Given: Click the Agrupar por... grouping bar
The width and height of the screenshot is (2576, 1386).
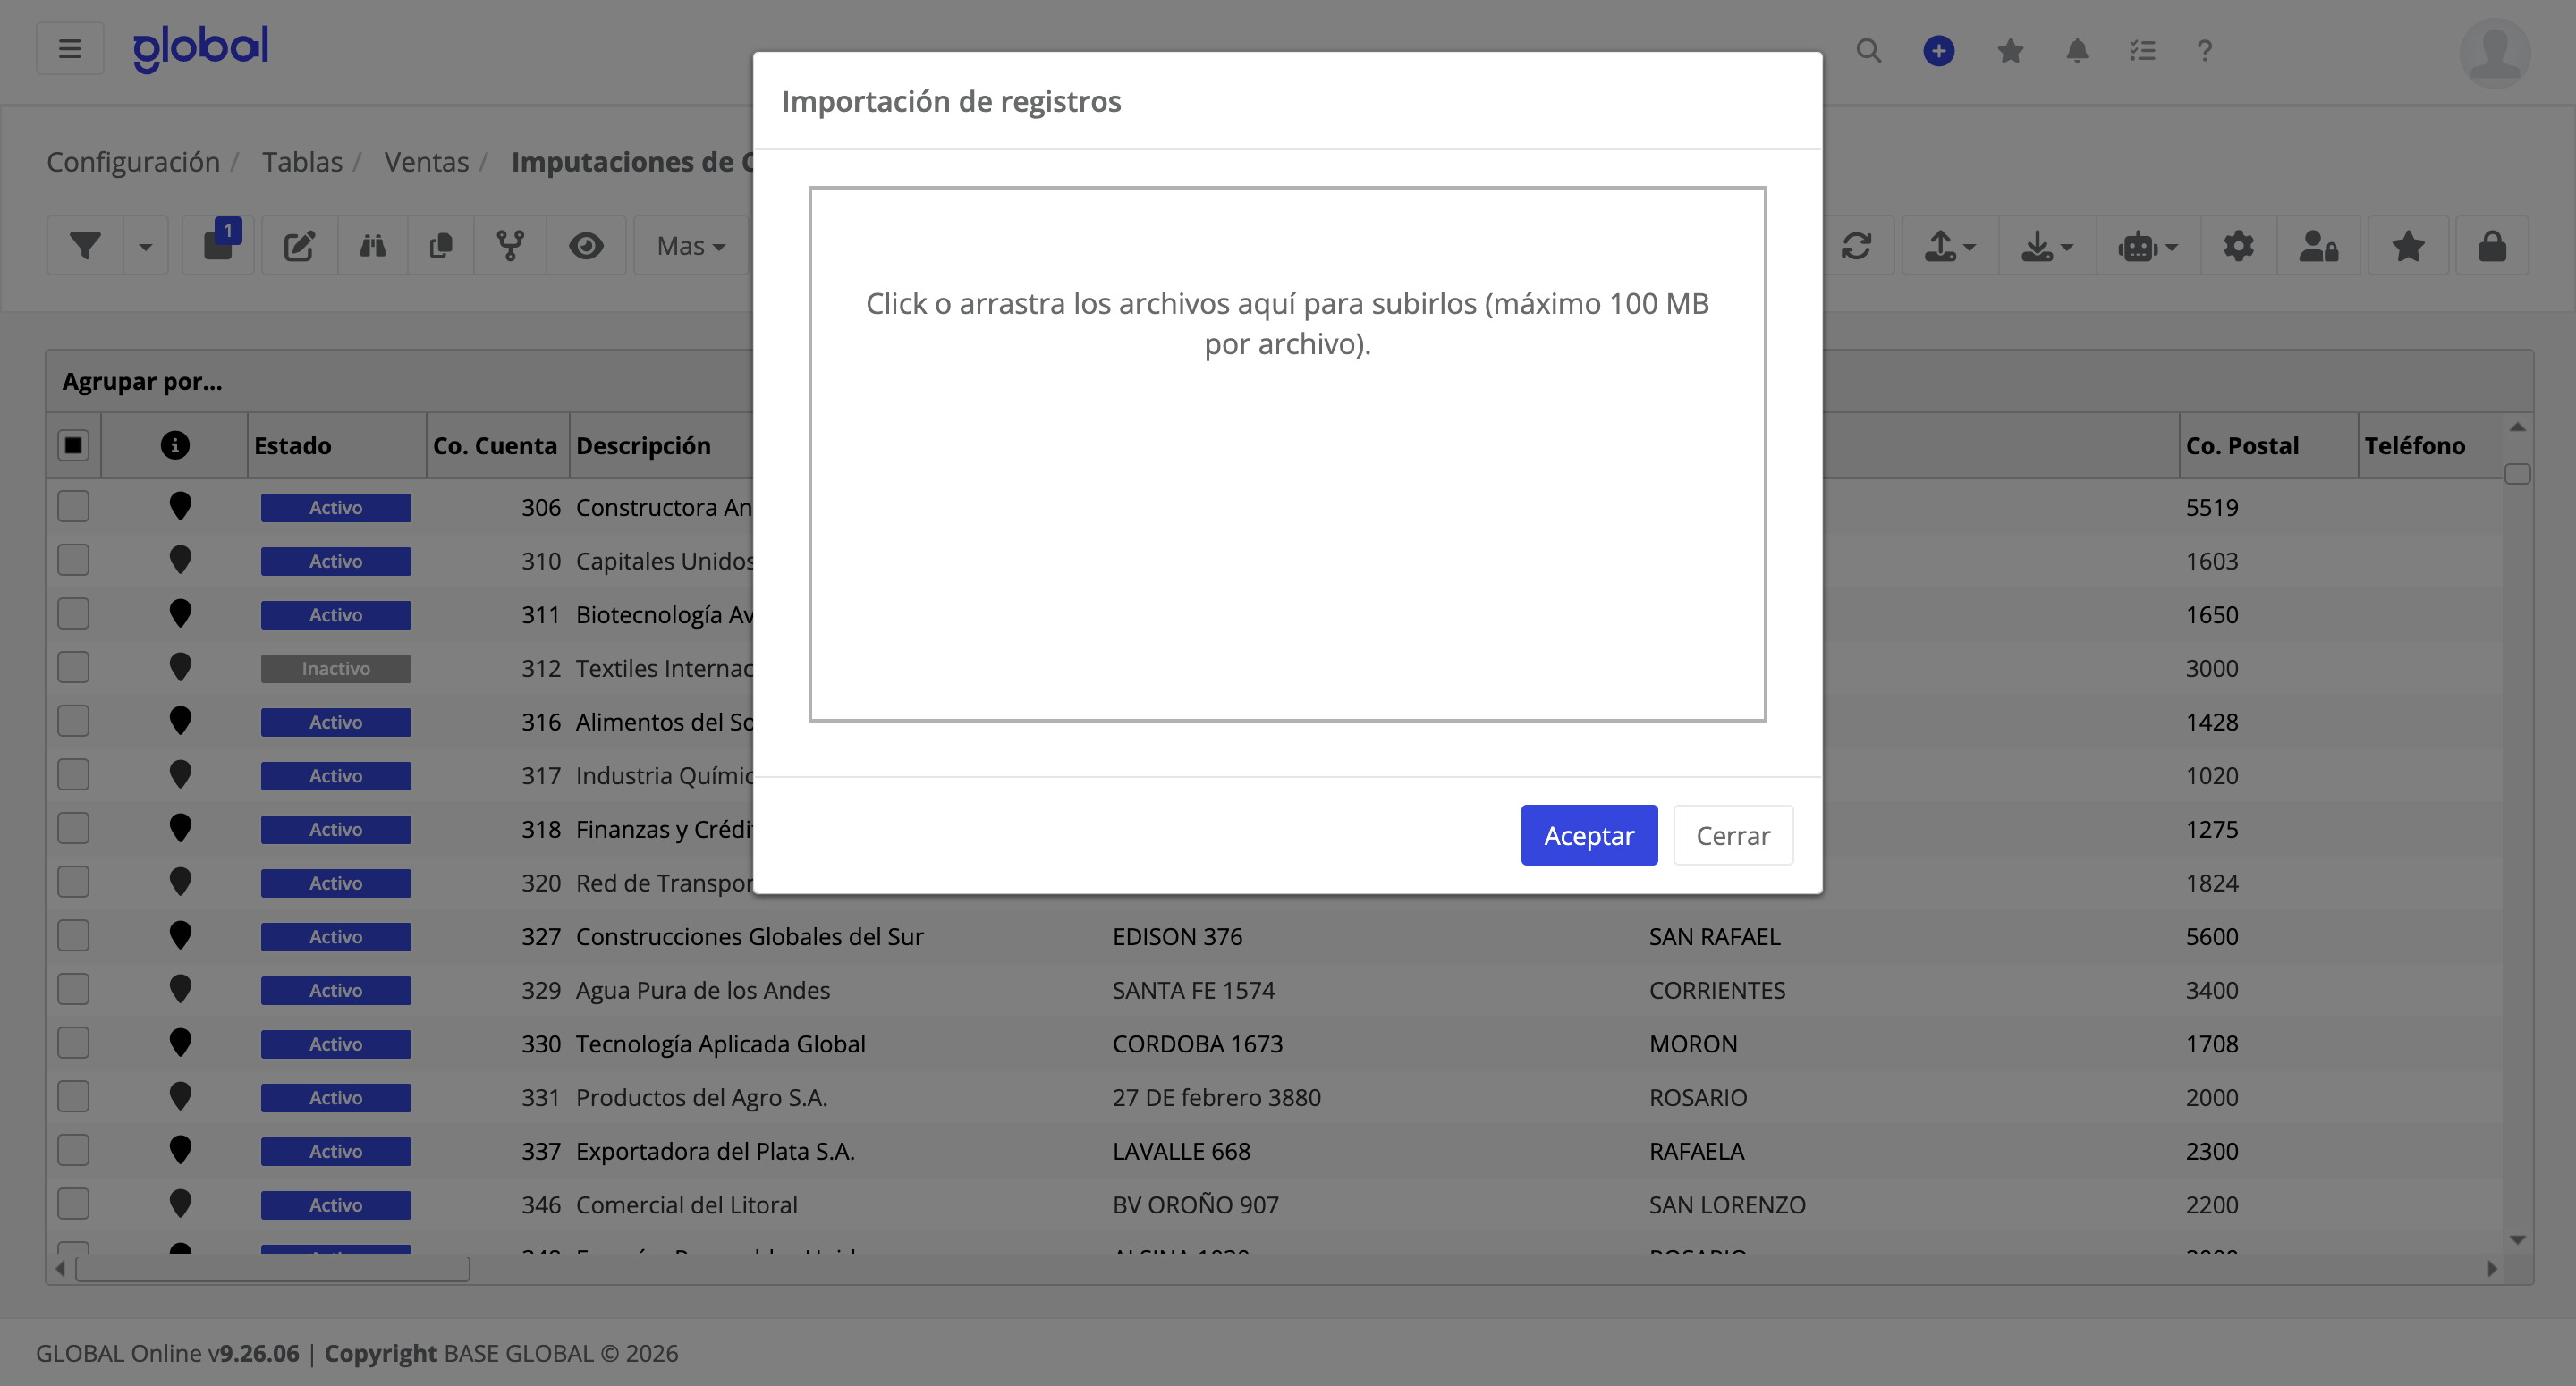Looking at the screenshot, I should click(x=1289, y=381).
